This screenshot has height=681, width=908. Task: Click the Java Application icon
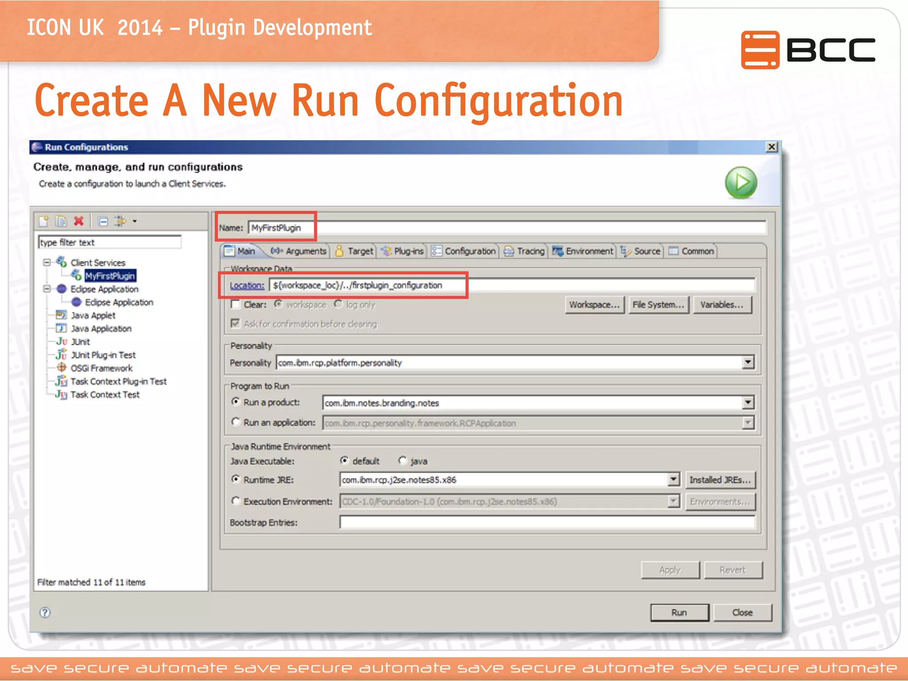click(x=61, y=328)
